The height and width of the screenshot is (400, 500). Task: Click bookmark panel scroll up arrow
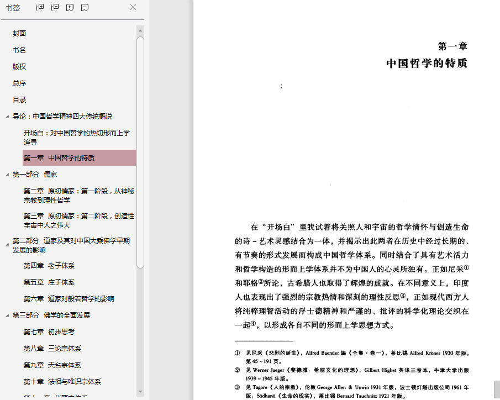pos(140,31)
